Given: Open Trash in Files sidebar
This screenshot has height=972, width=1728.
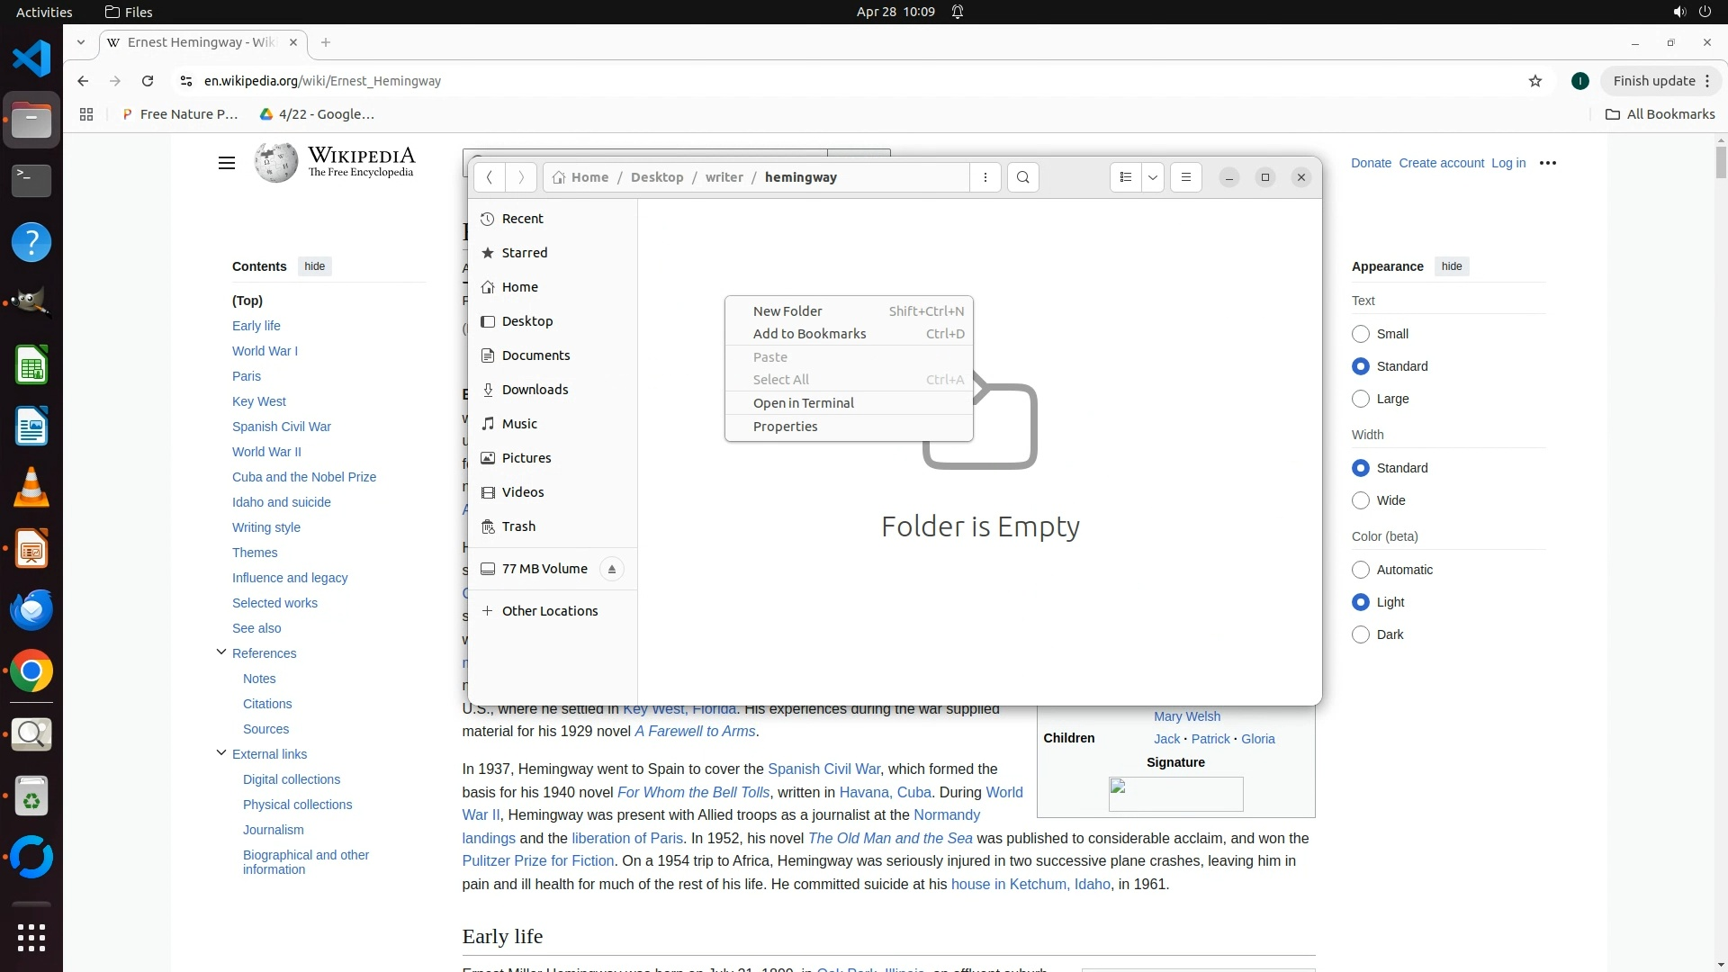Looking at the screenshot, I should (x=518, y=526).
